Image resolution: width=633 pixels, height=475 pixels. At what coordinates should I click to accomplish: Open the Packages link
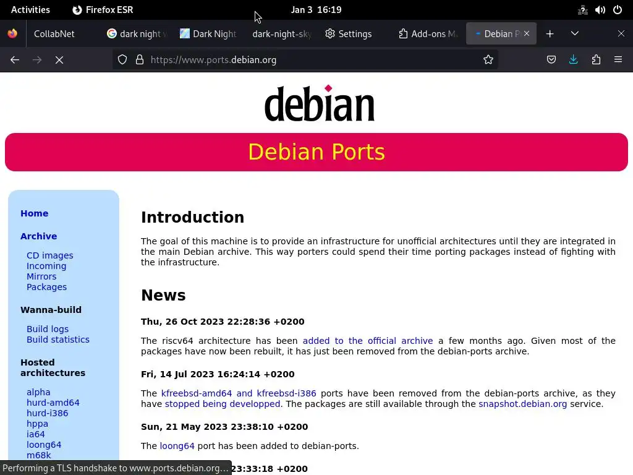tap(47, 287)
